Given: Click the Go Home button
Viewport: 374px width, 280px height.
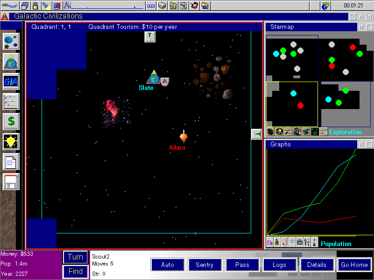Looking at the screenshot, I should (354, 265).
